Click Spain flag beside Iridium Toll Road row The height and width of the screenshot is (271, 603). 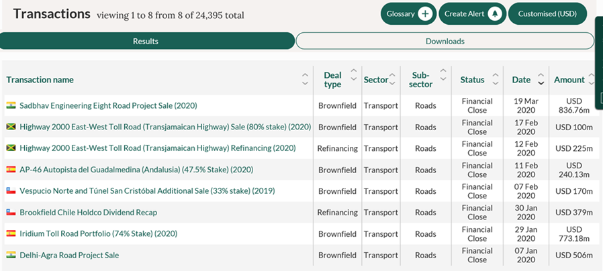tap(11, 233)
